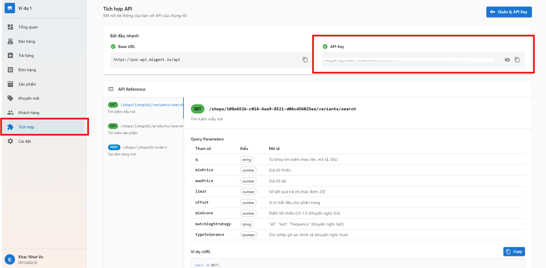The height and width of the screenshot is (268, 546).
Task: Select GET variants/search endpoint
Action: [x=145, y=108]
